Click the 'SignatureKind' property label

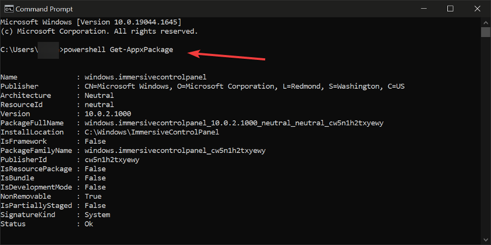(x=28, y=215)
